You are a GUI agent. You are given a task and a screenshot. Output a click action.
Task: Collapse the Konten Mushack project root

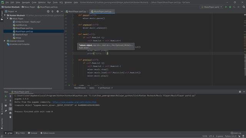(5, 15)
